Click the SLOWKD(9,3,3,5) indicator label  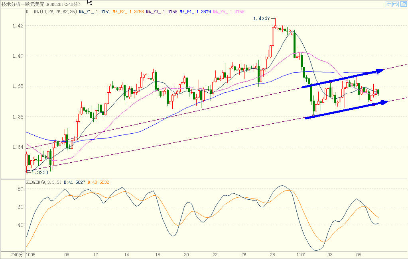(x=44, y=183)
